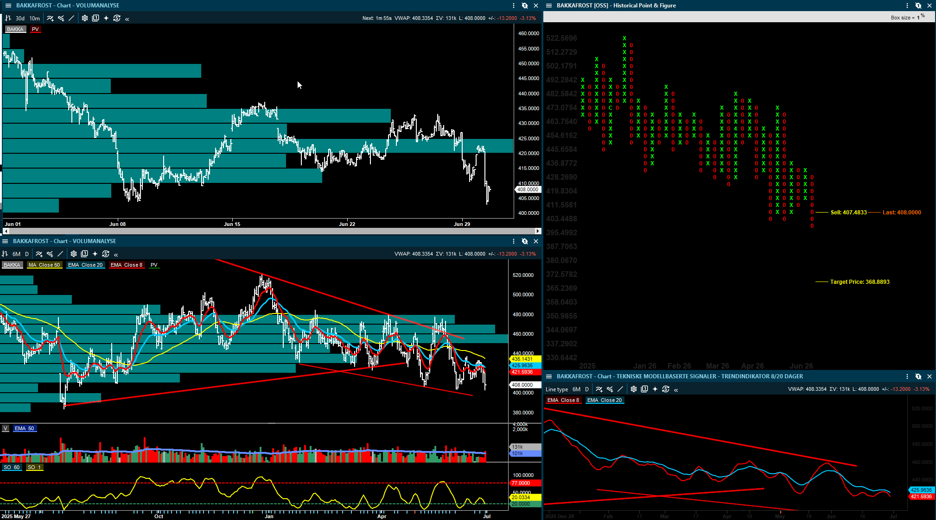Select SO 60 stochastic label
Image resolution: width=936 pixels, height=520 pixels.
[x=12, y=467]
